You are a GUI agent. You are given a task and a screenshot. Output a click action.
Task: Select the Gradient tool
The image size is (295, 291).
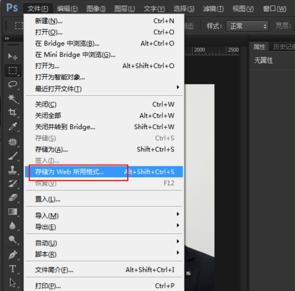[13, 212]
